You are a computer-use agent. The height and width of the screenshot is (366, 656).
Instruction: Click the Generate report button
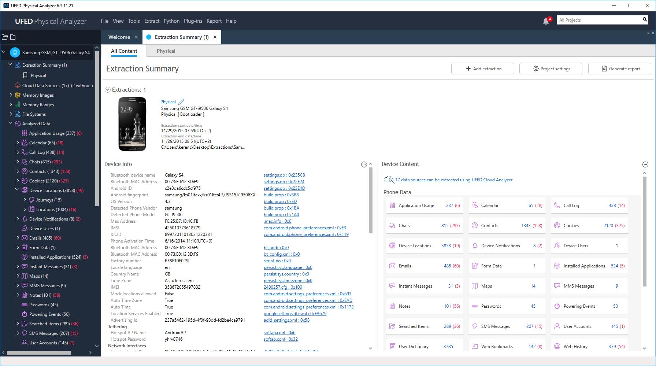[619, 69]
